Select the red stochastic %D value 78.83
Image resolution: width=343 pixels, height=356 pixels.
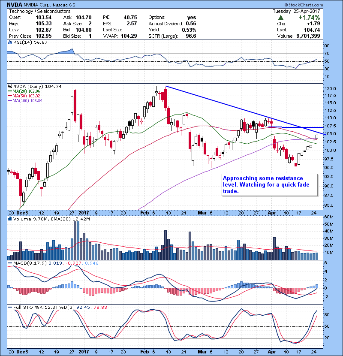(x=100, y=308)
